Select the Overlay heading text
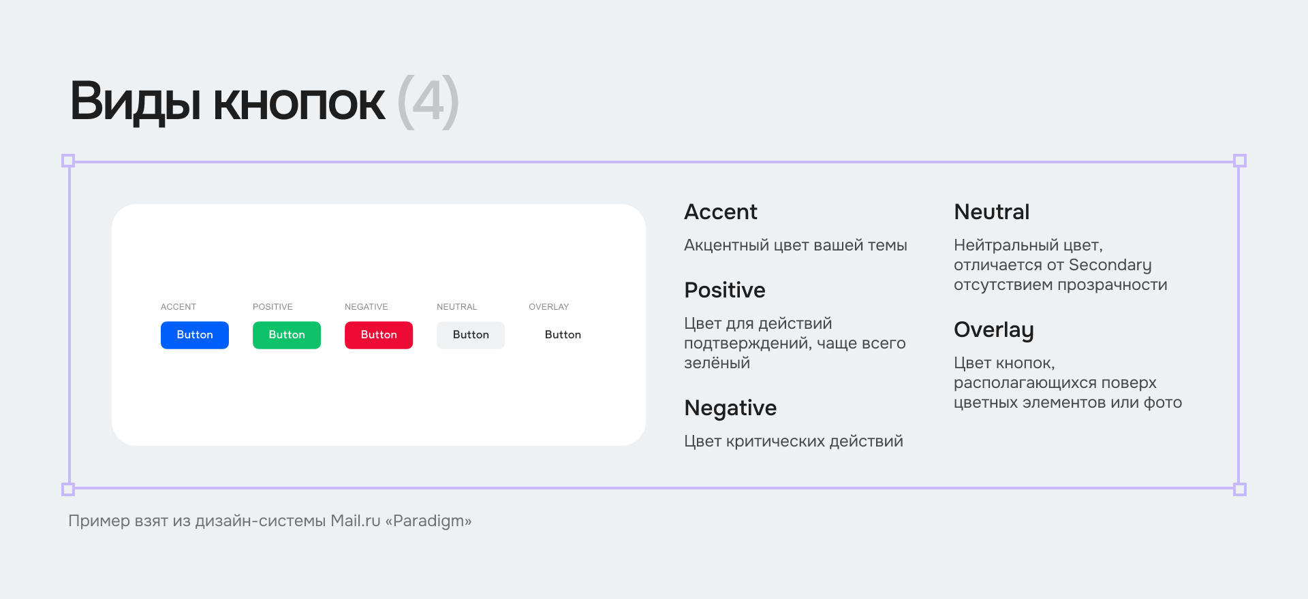Viewport: 1308px width, 599px height. pos(994,331)
